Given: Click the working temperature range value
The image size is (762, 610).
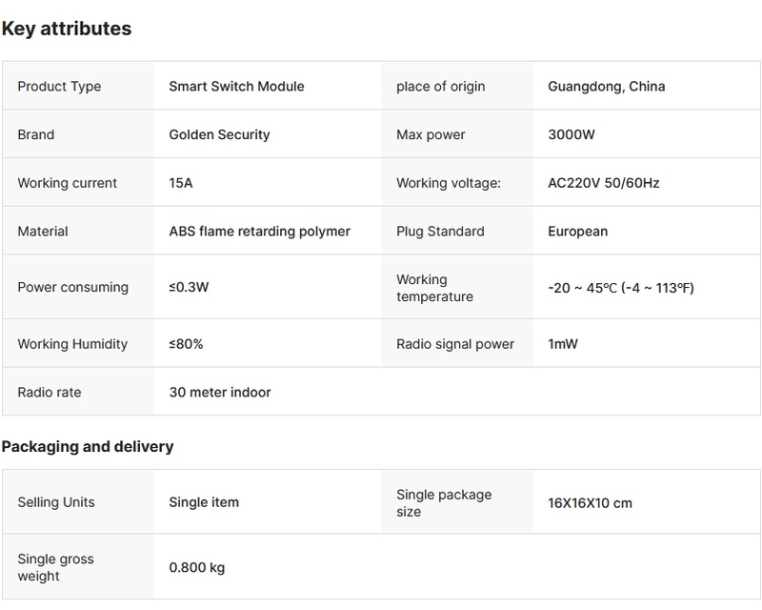Looking at the screenshot, I should tap(620, 288).
